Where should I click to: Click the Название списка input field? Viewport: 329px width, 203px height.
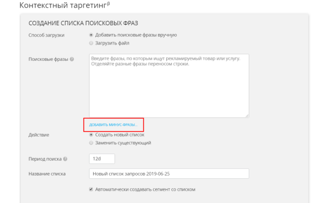click(169, 173)
